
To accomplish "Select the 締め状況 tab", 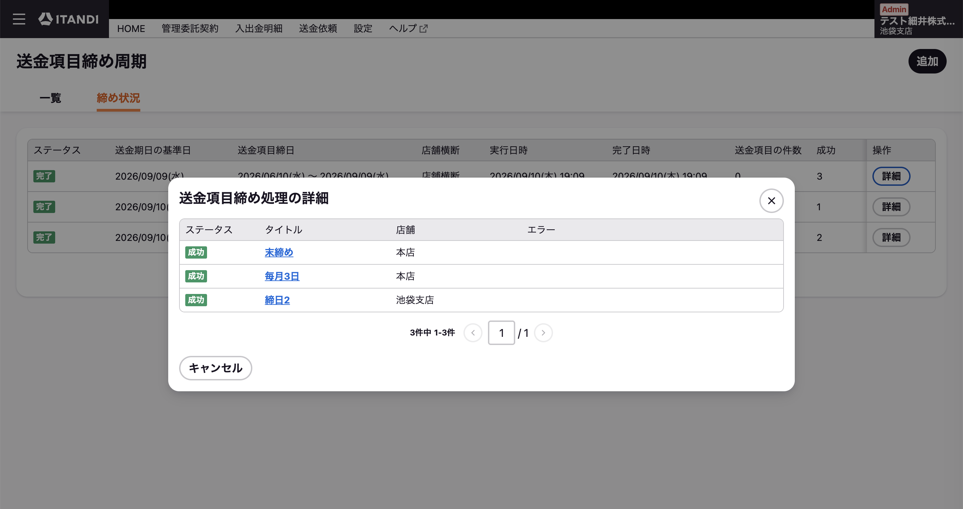I will click(x=118, y=98).
